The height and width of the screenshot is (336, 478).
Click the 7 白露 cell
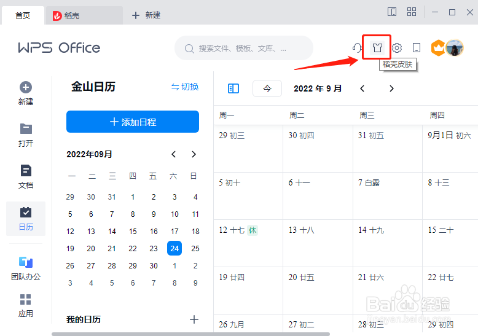[388, 196]
